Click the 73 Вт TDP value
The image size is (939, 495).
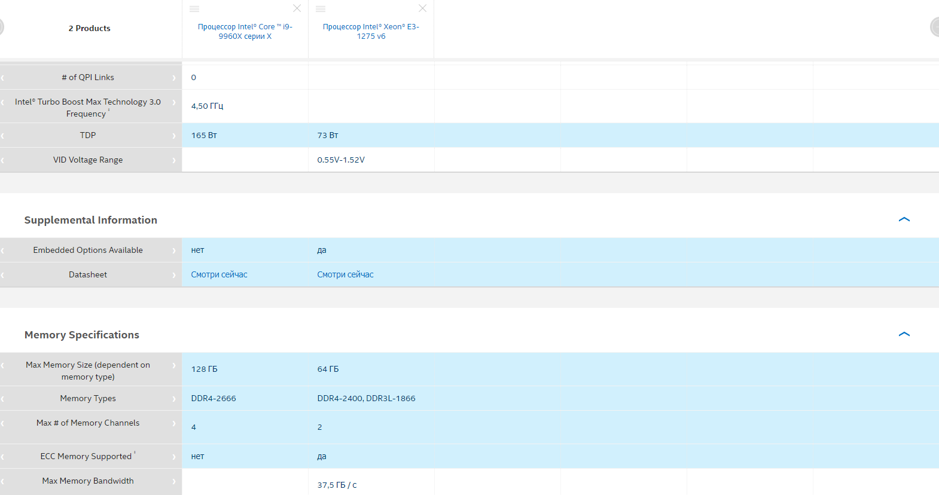click(x=328, y=135)
